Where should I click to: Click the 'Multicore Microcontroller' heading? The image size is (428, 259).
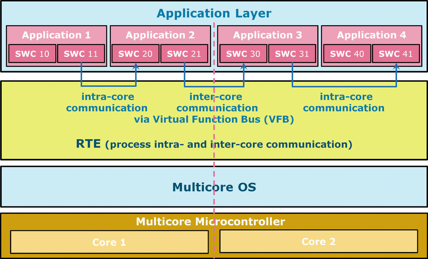click(x=211, y=221)
